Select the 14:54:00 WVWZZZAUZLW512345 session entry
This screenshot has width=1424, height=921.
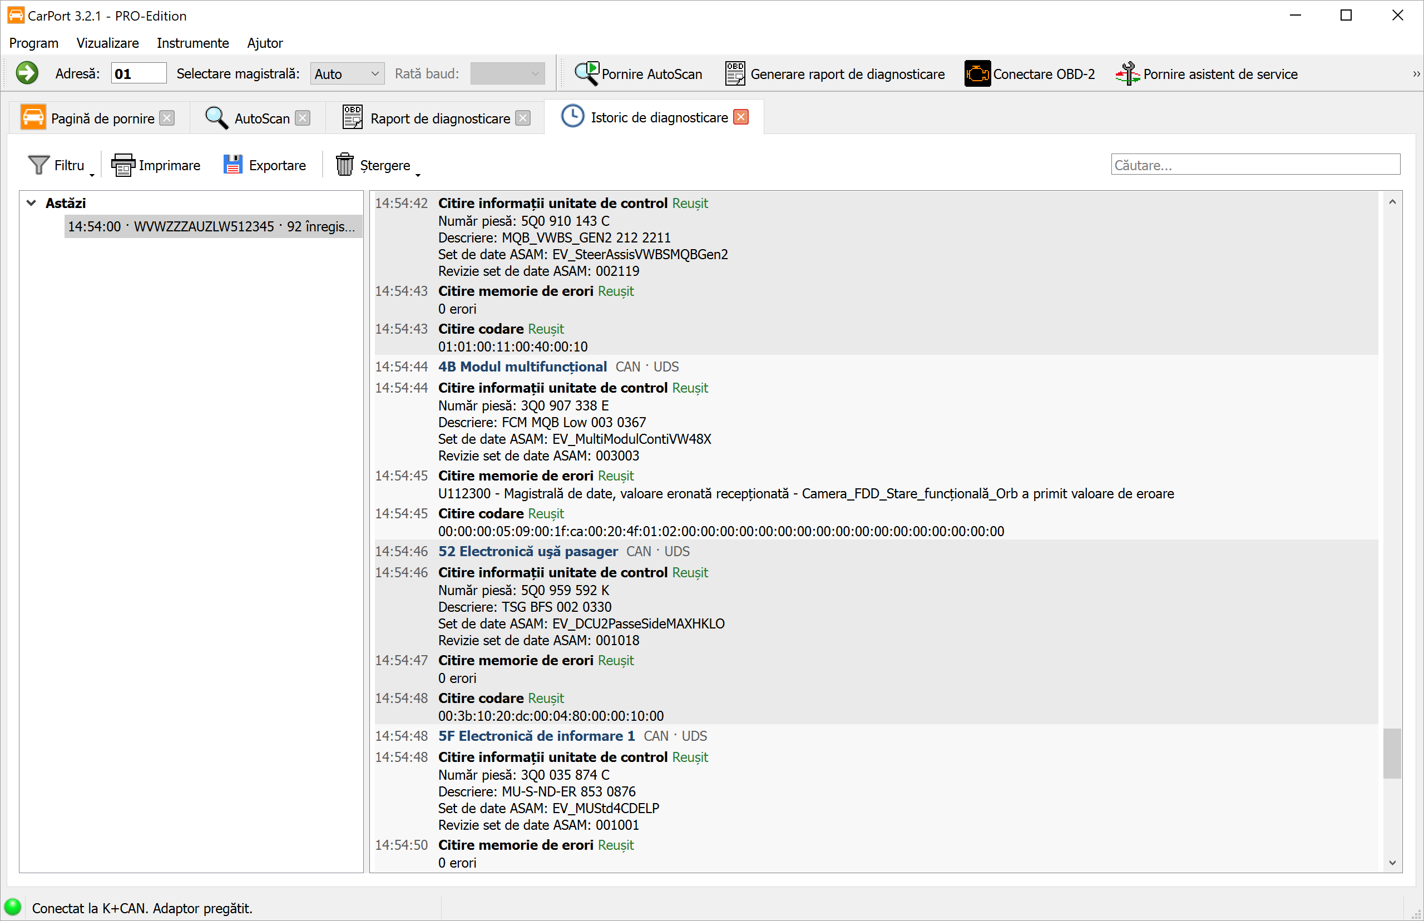click(x=213, y=227)
